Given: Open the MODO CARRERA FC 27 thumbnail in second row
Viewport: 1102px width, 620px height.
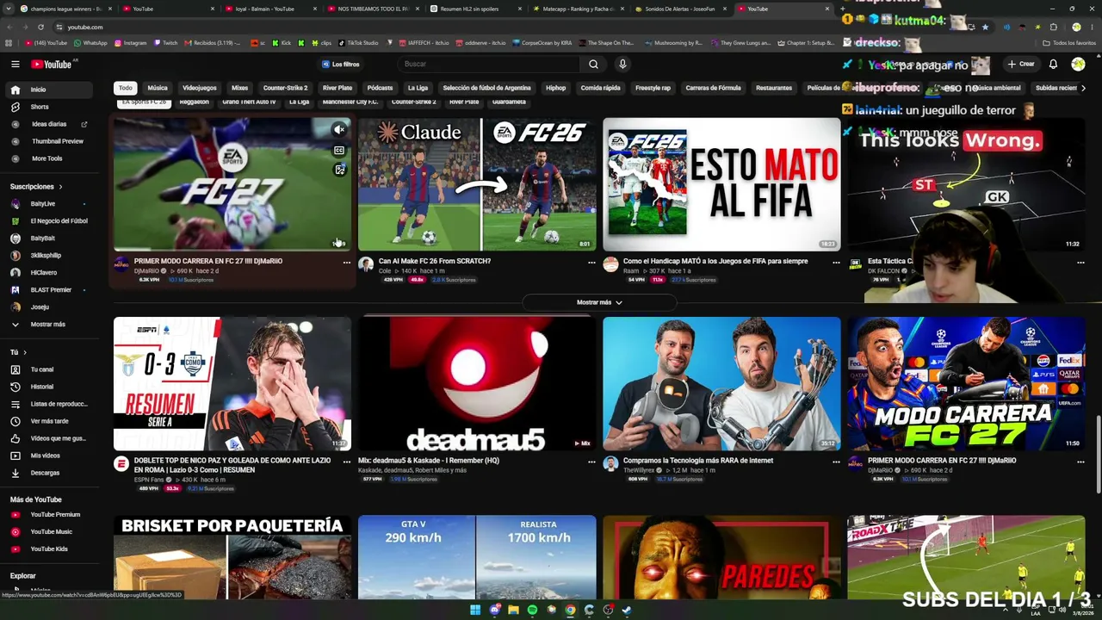Looking at the screenshot, I should [x=966, y=384].
